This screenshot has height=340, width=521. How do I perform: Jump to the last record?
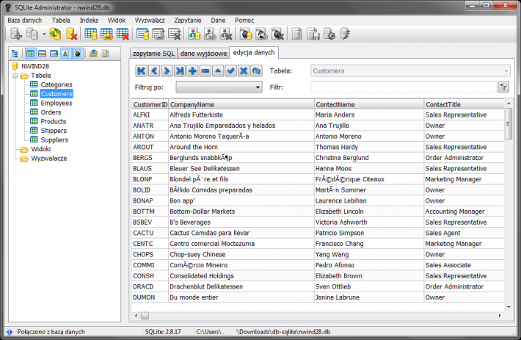click(x=180, y=70)
